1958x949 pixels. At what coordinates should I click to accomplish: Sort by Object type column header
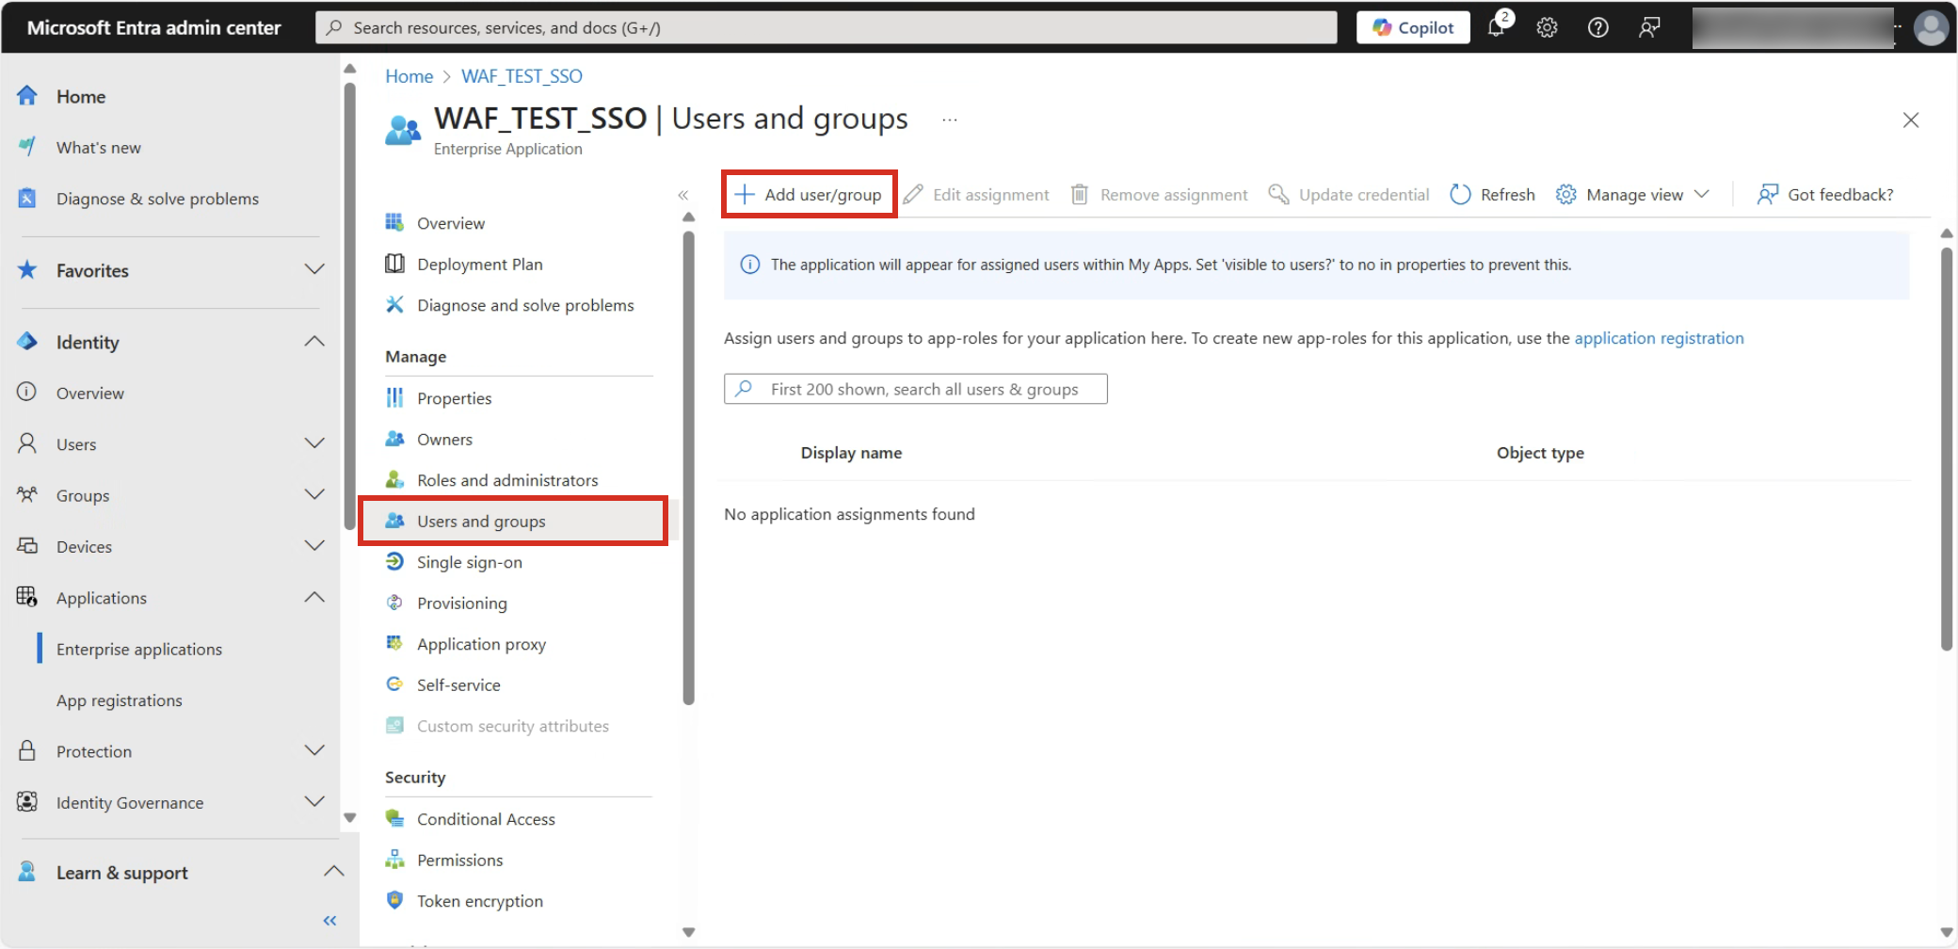point(1540,453)
